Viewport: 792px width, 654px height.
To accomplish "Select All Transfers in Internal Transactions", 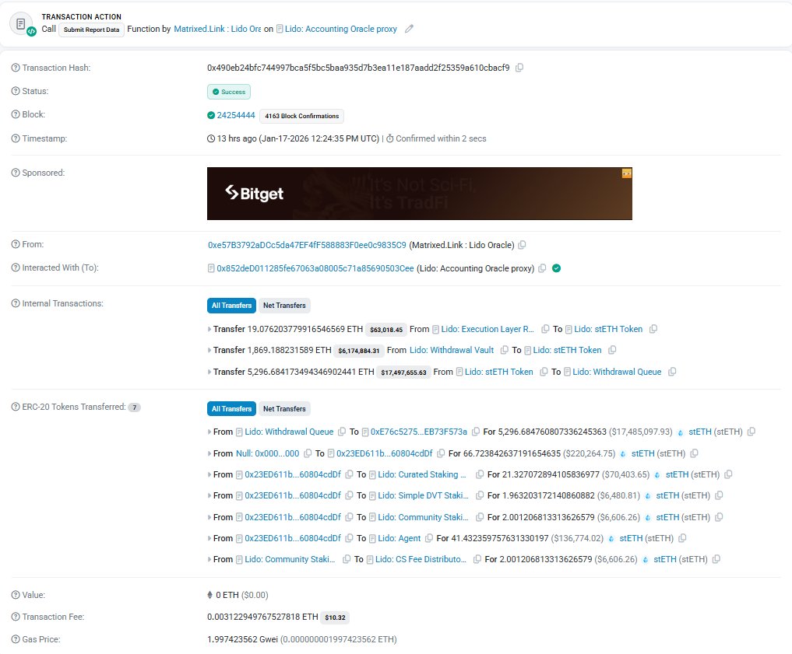I will coord(231,306).
